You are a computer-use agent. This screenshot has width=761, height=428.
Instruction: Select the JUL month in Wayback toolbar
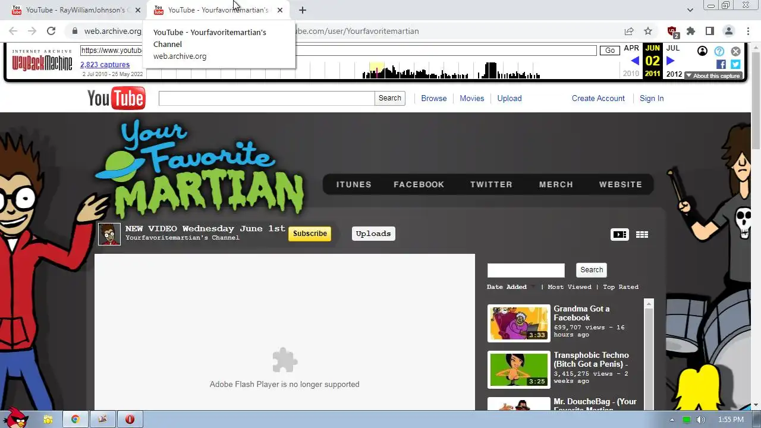click(x=673, y=48)
